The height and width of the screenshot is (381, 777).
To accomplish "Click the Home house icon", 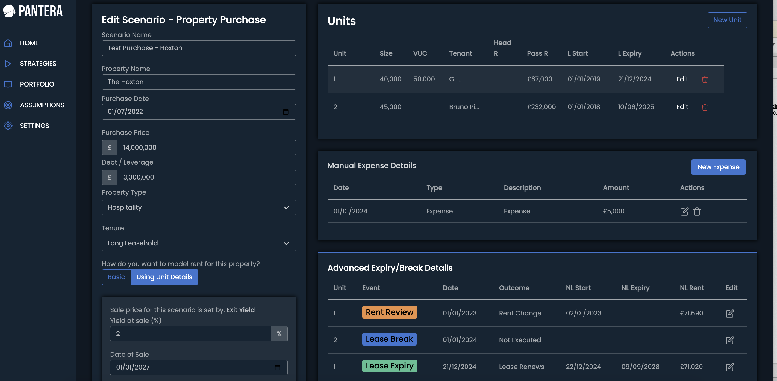I will coord(8,43).
